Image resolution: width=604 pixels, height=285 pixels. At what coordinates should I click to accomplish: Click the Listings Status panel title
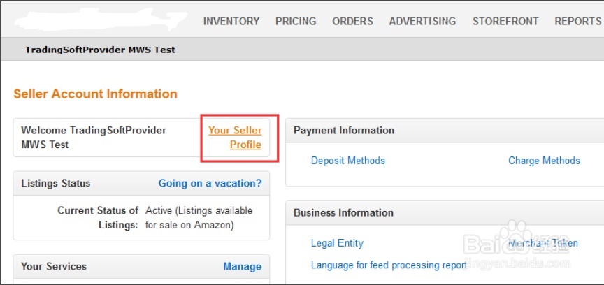click(x=56, y=184)
